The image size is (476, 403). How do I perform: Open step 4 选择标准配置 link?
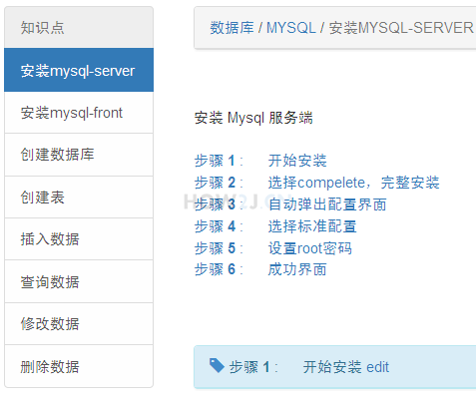[275, 226]
